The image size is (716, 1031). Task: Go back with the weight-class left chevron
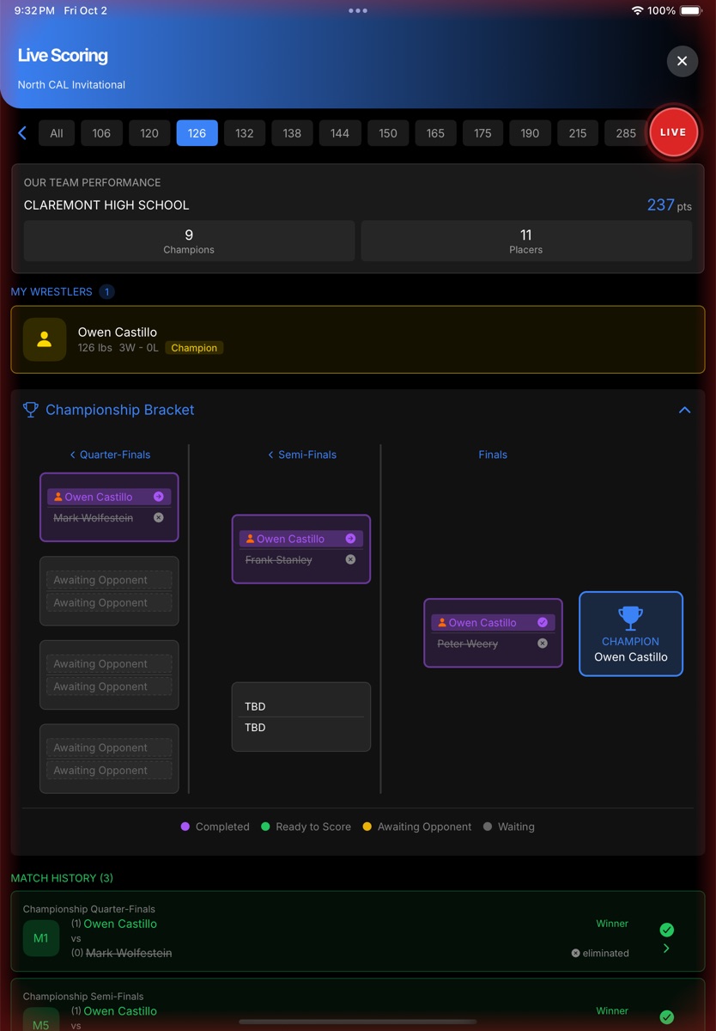[x=22, y=133]
